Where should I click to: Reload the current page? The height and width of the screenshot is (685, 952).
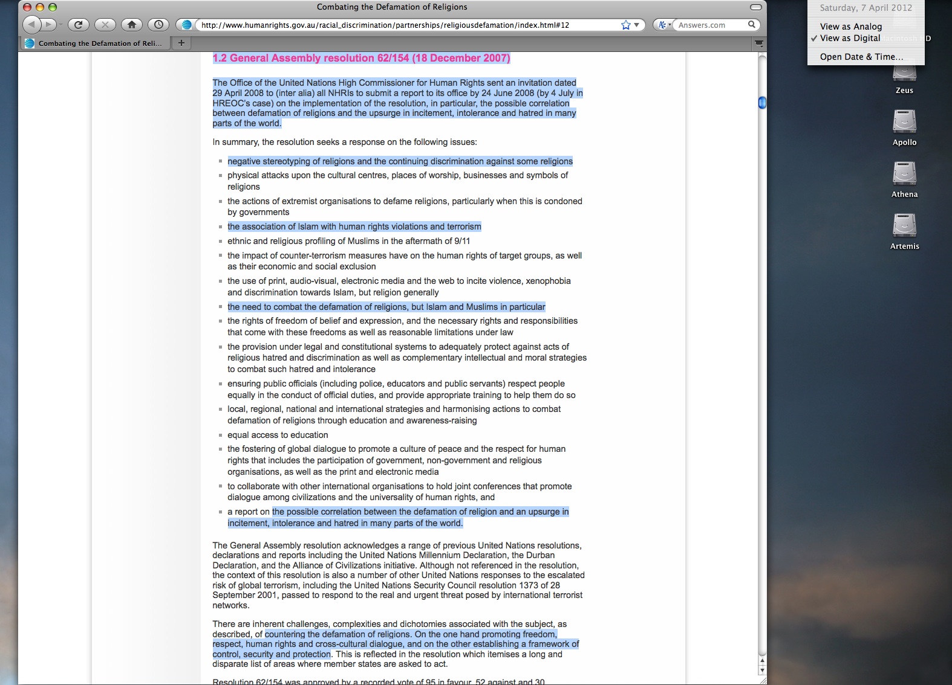[x=78, y=25]
